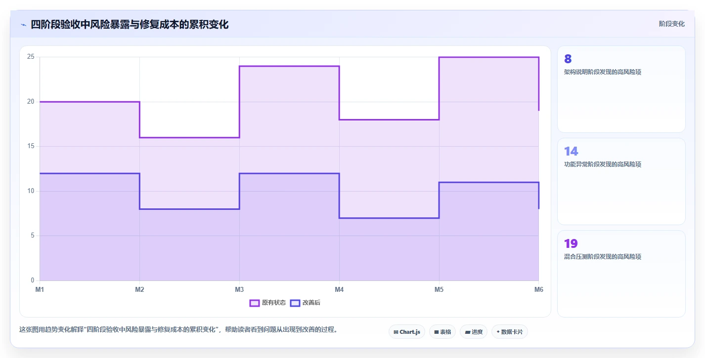Click the M5 x-axis label
The width and height of the screenshot is (705, 358).
click(439, 290)
